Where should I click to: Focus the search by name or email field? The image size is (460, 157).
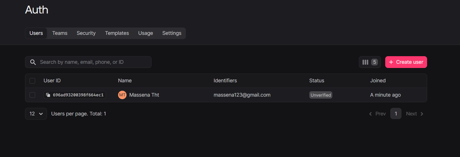pyautogui.click(x=88, y=62)
